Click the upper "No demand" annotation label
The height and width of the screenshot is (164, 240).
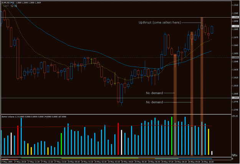154,93
